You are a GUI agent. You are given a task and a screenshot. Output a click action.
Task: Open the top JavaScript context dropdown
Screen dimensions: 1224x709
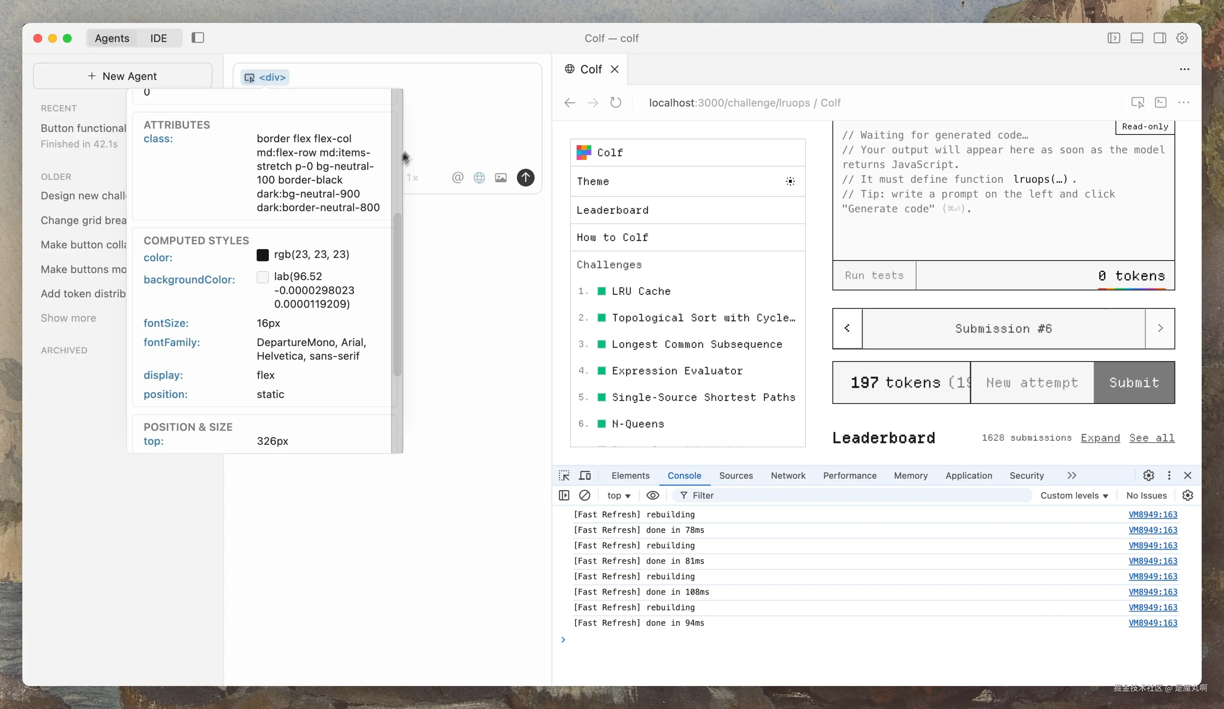click(x=618, y=495)
